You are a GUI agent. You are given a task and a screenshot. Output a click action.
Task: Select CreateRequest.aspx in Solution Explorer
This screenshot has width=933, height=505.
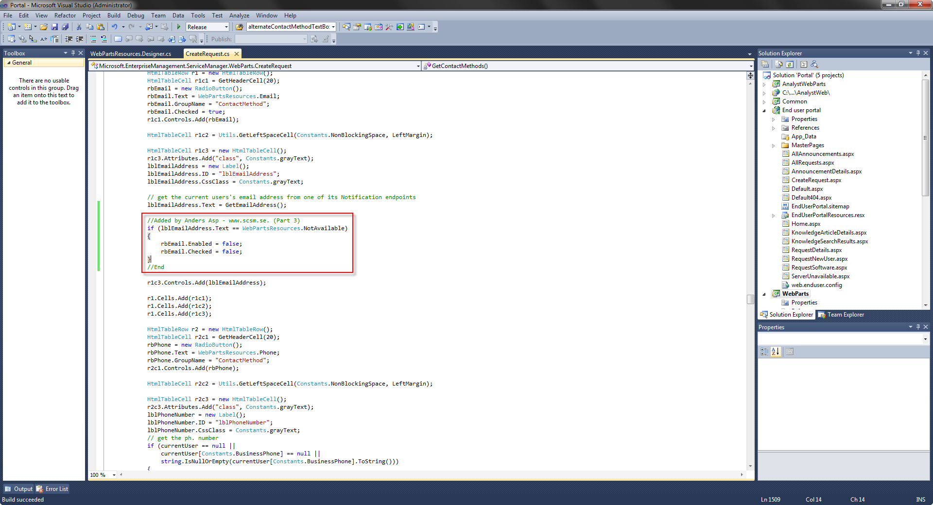point(816,180)
